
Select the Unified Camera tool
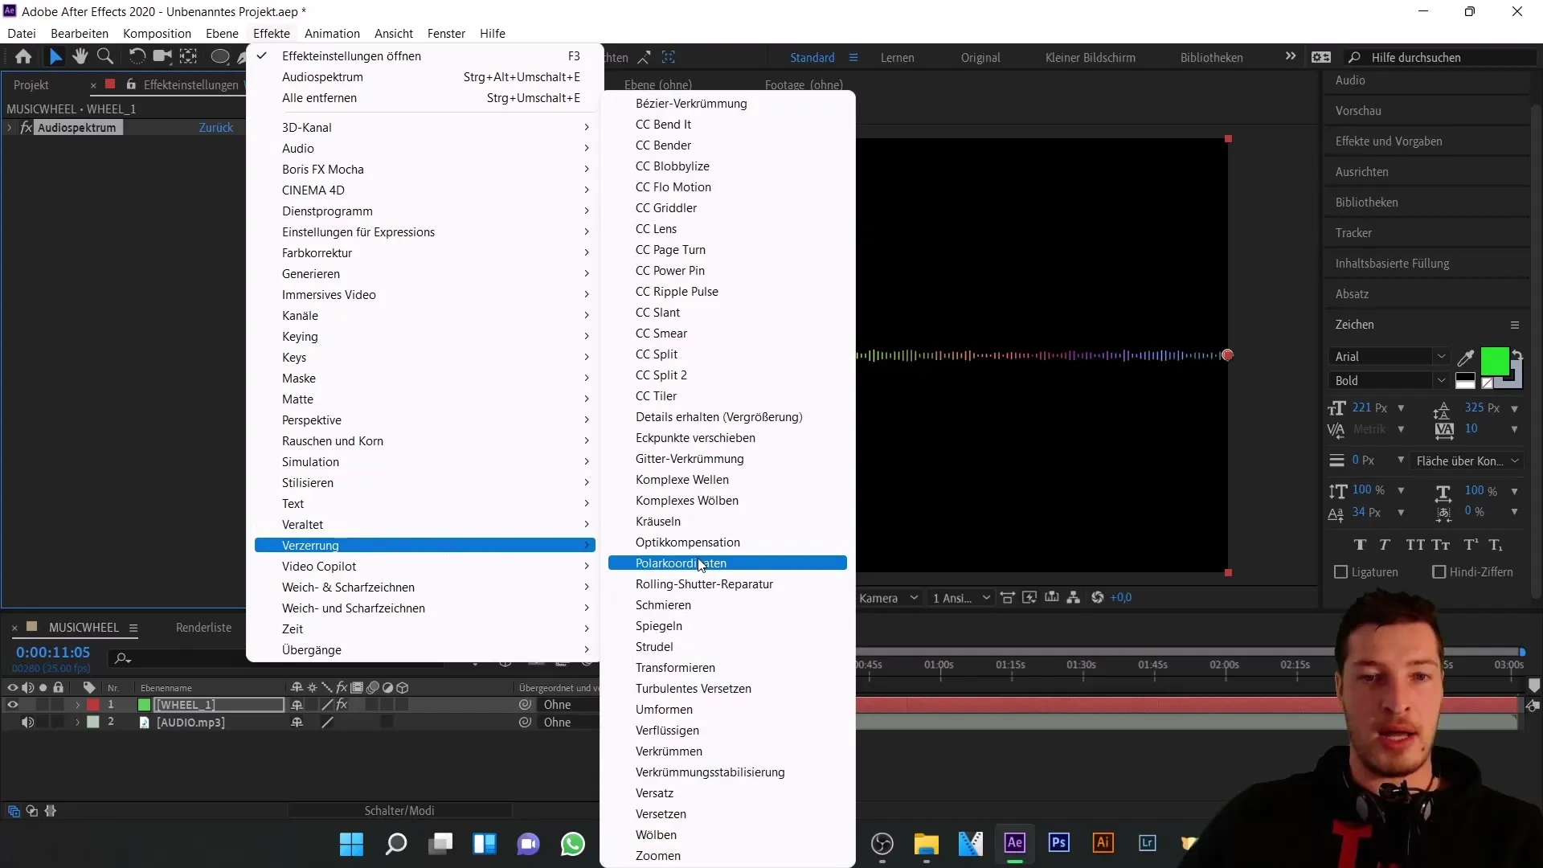162,57
